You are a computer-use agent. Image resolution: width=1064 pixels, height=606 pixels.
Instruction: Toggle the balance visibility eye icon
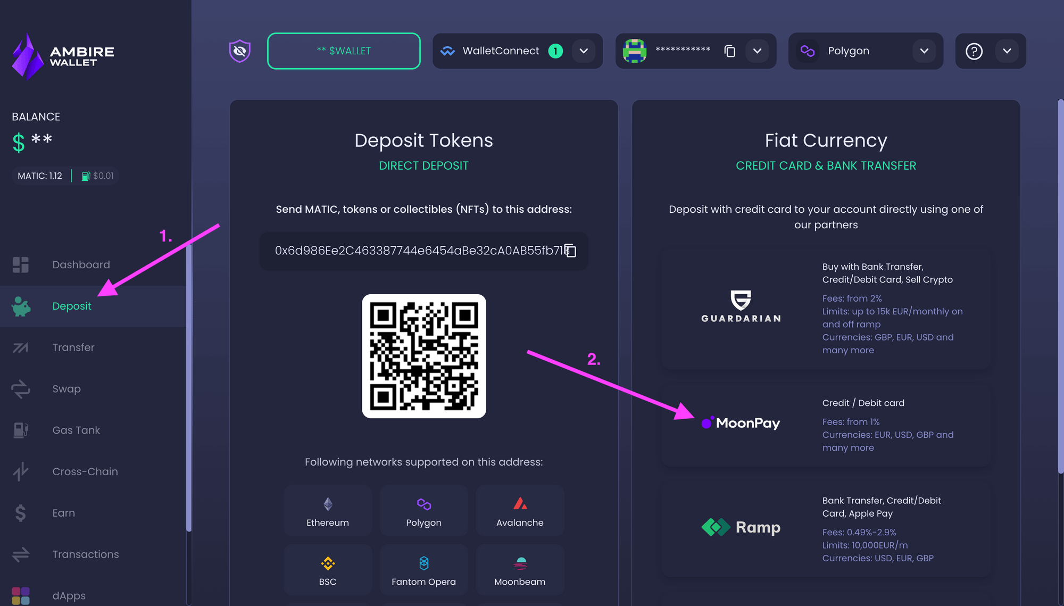(x=240, y=49)
